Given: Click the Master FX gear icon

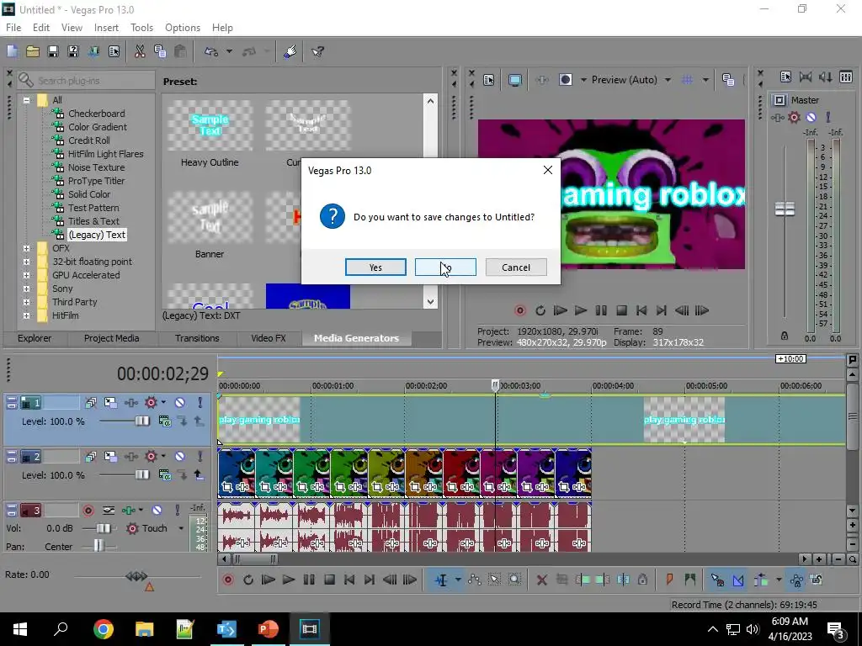Looking at the screenshot, I should click(x=794, y=117).
